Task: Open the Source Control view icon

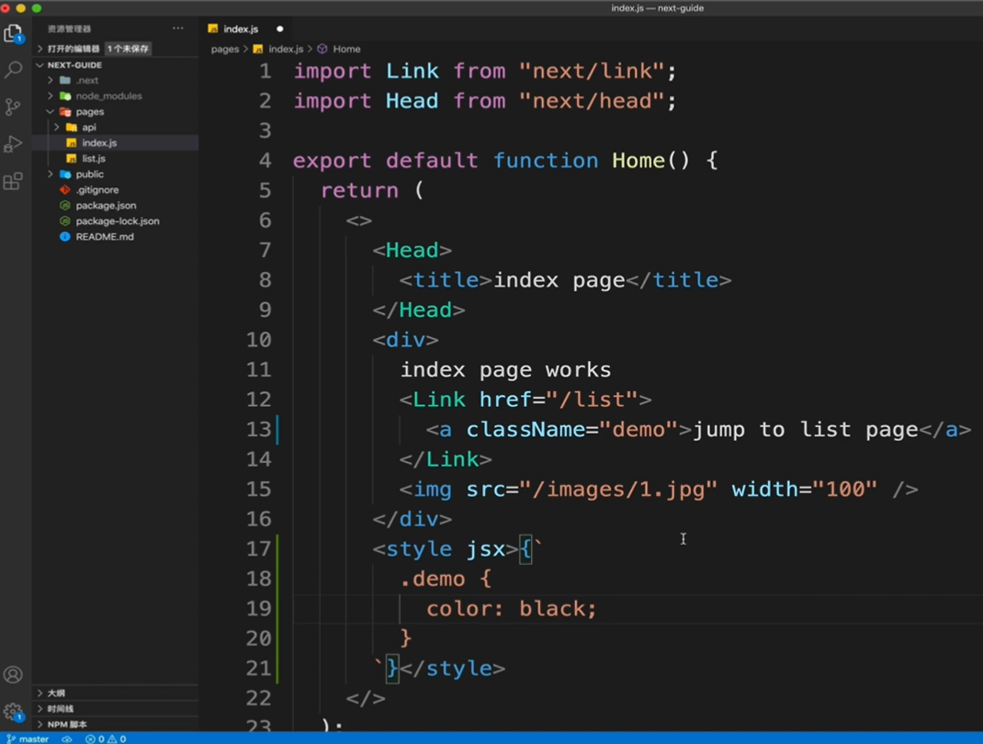Action: [x=13, y=107]
